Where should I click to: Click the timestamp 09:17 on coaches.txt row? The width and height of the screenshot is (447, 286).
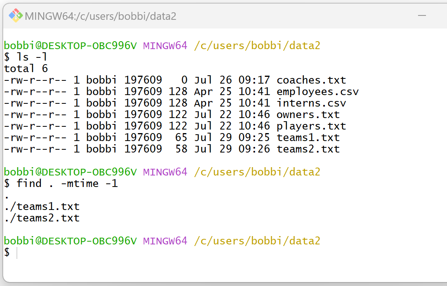click(x=254, y=80)
